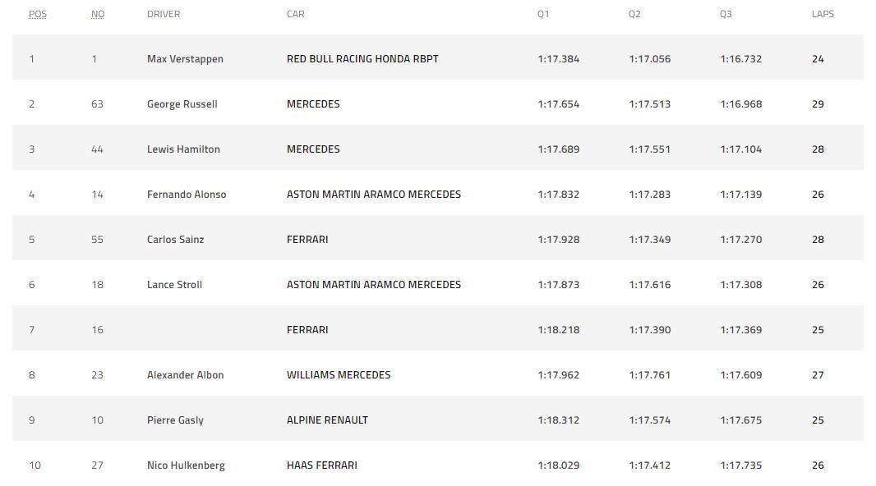Open Max Verstappen driver link
The width and height of the screenshot is (876, 486).
185,59
